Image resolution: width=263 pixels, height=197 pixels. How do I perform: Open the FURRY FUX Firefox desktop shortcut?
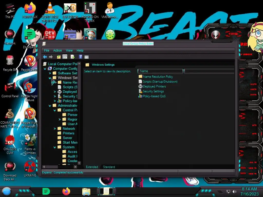30,10
